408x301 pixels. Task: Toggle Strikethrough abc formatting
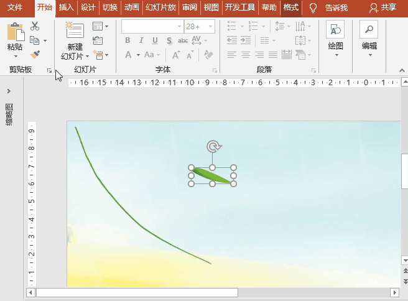[183, 40]
